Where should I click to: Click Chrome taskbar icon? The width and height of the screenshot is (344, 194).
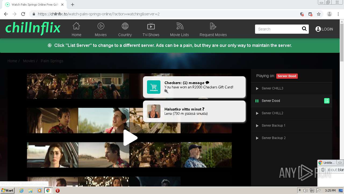click(x=48, y=190)
